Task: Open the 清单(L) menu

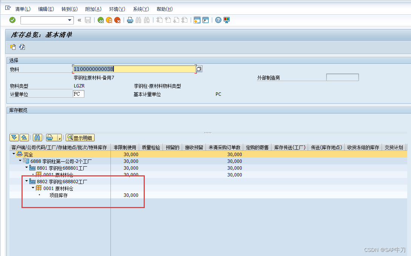Action: point(23,9)
